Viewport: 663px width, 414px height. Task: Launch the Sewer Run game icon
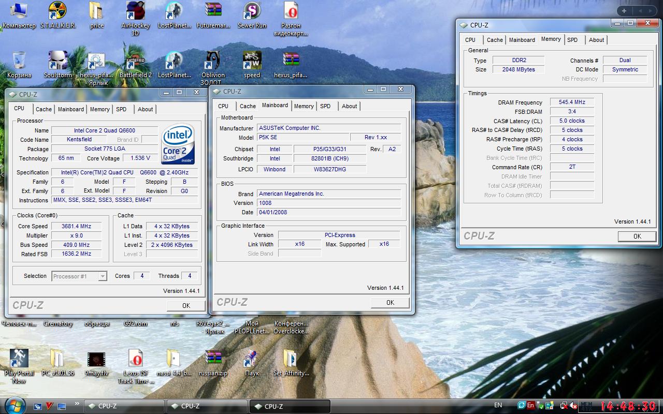(252, 15)
